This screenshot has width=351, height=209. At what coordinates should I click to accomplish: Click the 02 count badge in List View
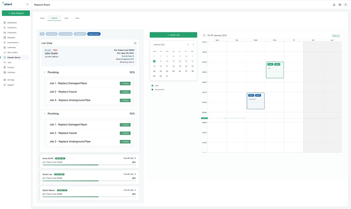coord(135,43)
